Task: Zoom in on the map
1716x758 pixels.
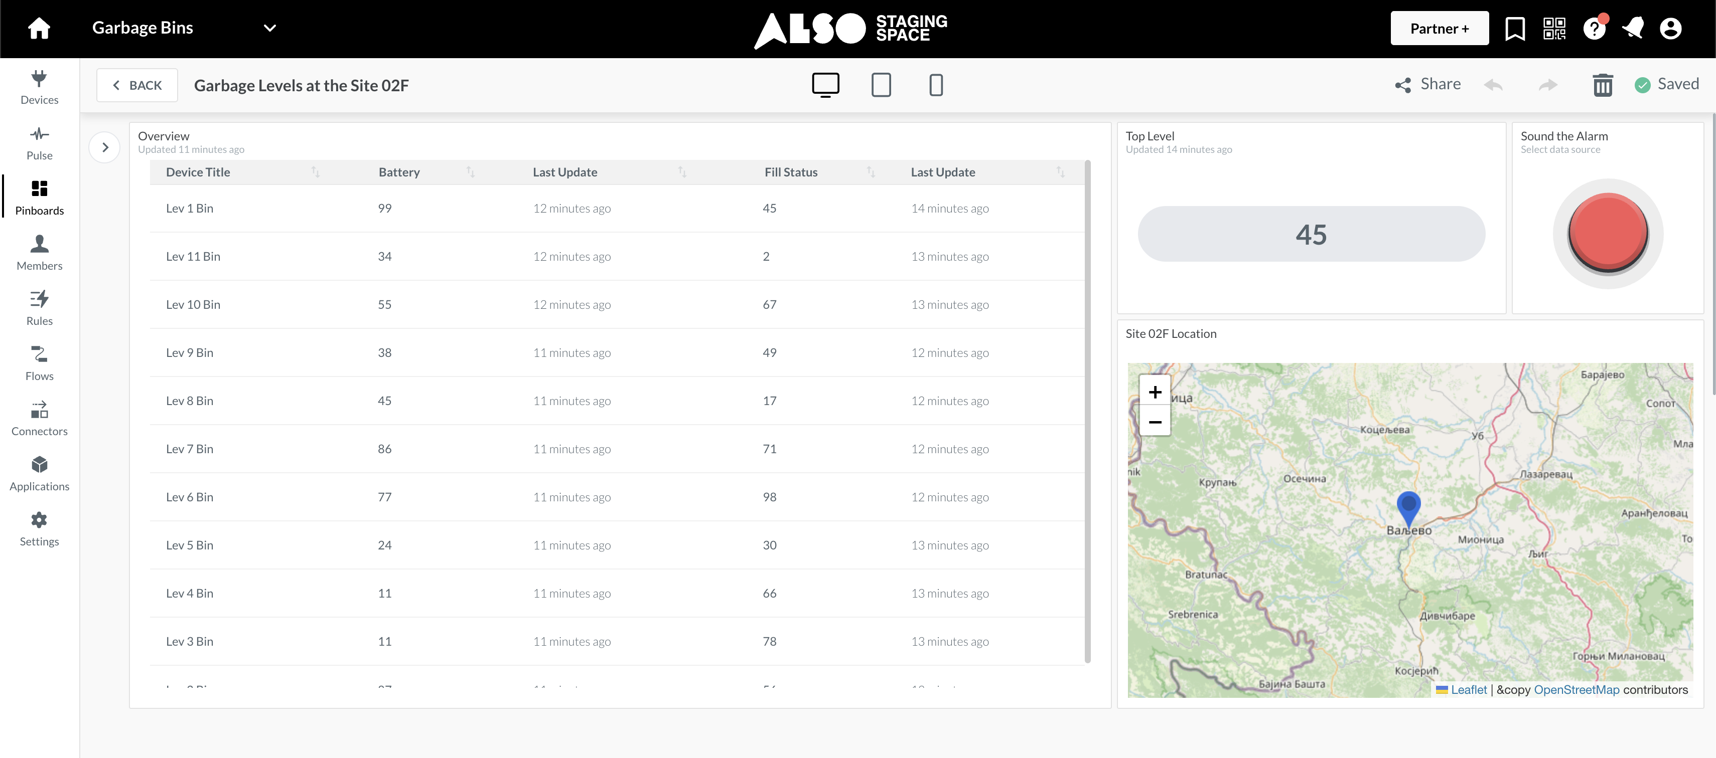Action: [x=1155, y=392]
